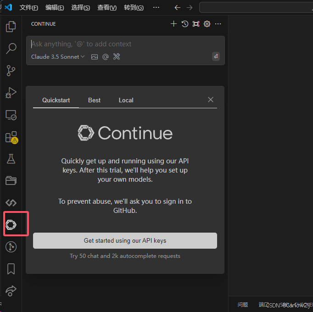Open the 问题 panel tab
Viewport: 313px width, 312px height.
[x=243, y=305]
